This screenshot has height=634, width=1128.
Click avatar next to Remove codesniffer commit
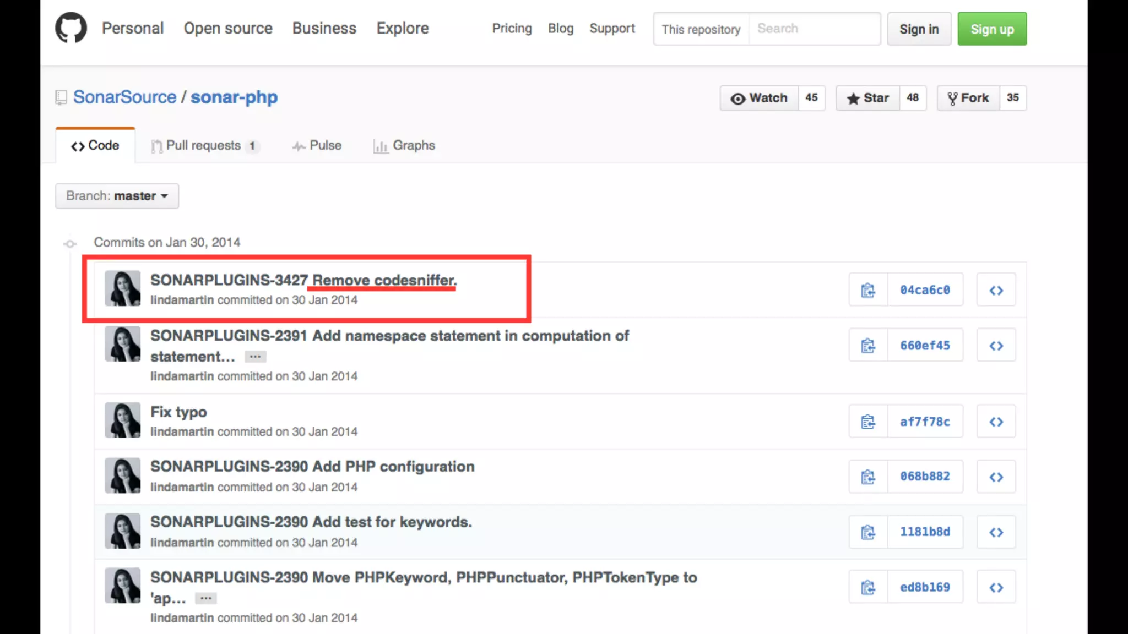pyautogui.click(x=123, y=288)
